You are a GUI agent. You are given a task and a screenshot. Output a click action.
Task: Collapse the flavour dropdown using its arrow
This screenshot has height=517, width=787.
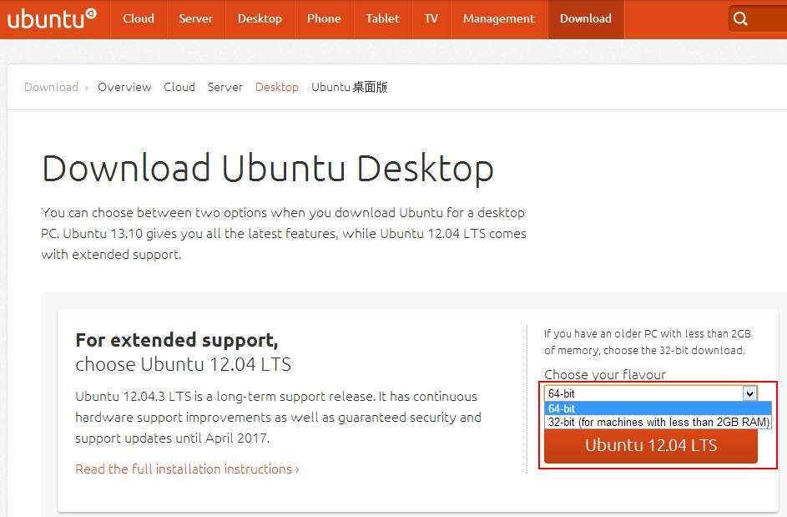coord(749,393)
